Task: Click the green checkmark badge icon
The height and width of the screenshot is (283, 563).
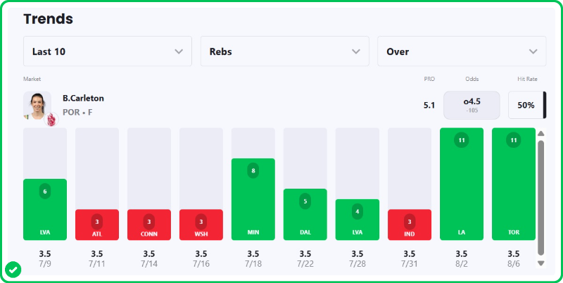Action: pos(13,270)
